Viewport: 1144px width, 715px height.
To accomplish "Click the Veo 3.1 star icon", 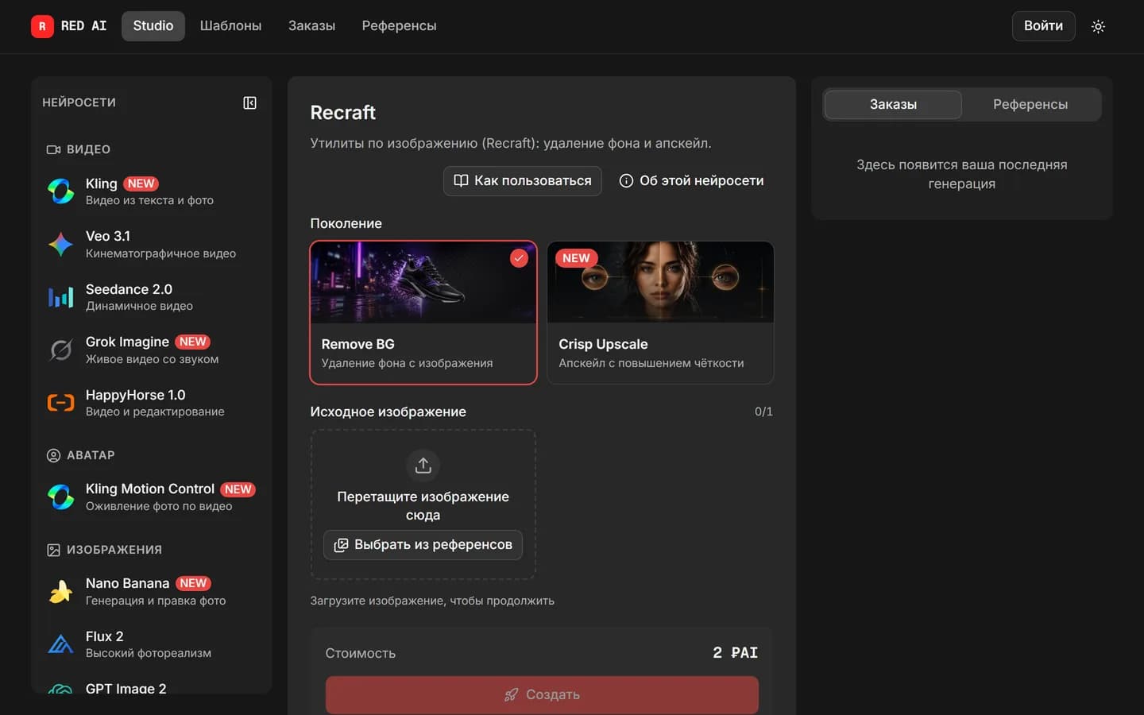I will (x=60, y=244).
